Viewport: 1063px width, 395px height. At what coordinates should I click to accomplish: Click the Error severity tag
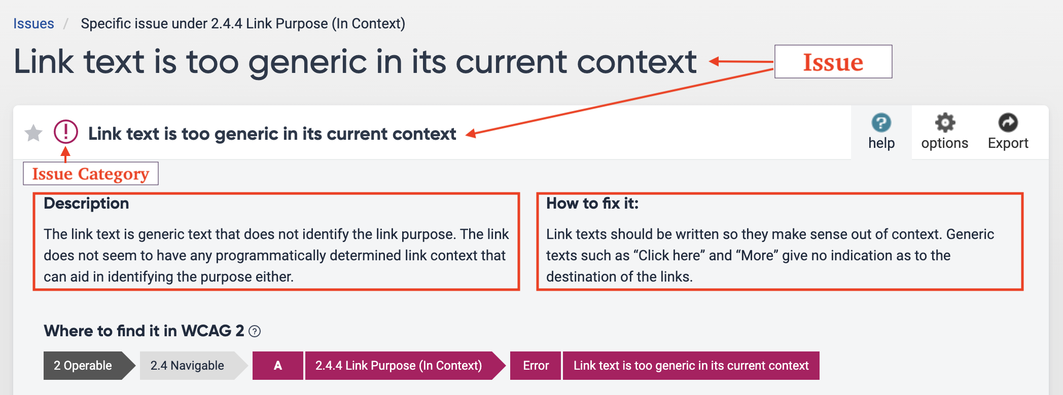[536, 366]
